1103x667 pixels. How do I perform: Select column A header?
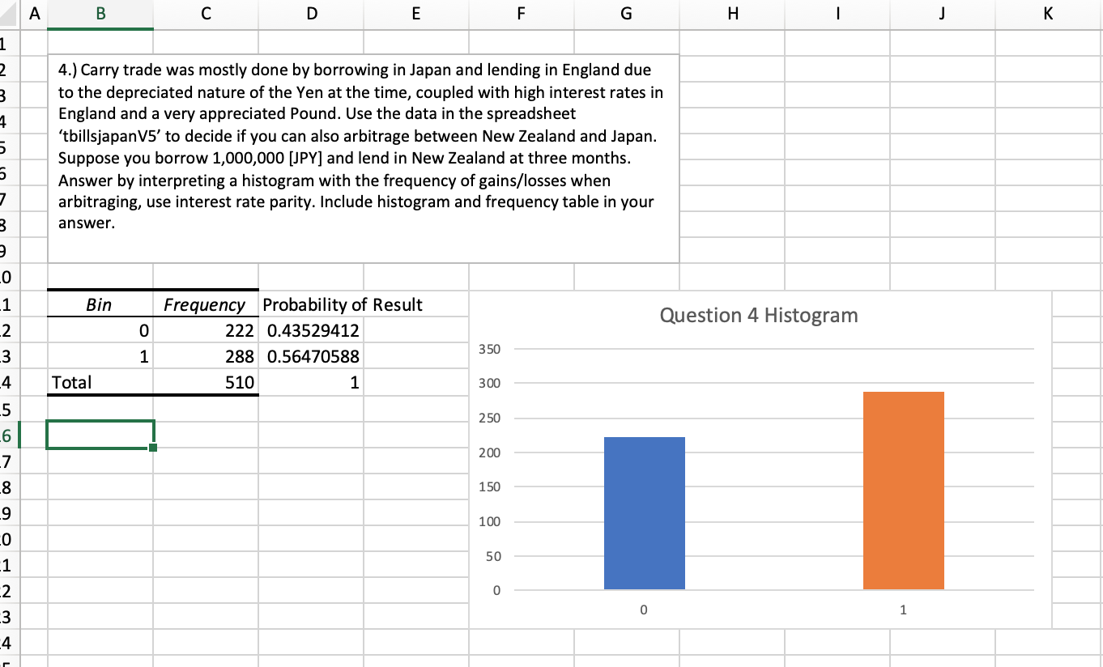tap(33, 15)
